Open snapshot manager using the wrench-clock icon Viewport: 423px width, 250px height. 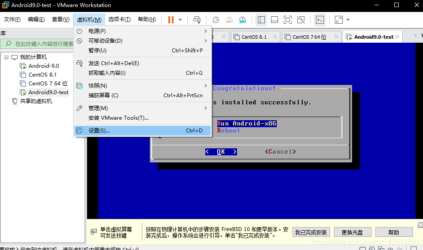pos(242,20)
